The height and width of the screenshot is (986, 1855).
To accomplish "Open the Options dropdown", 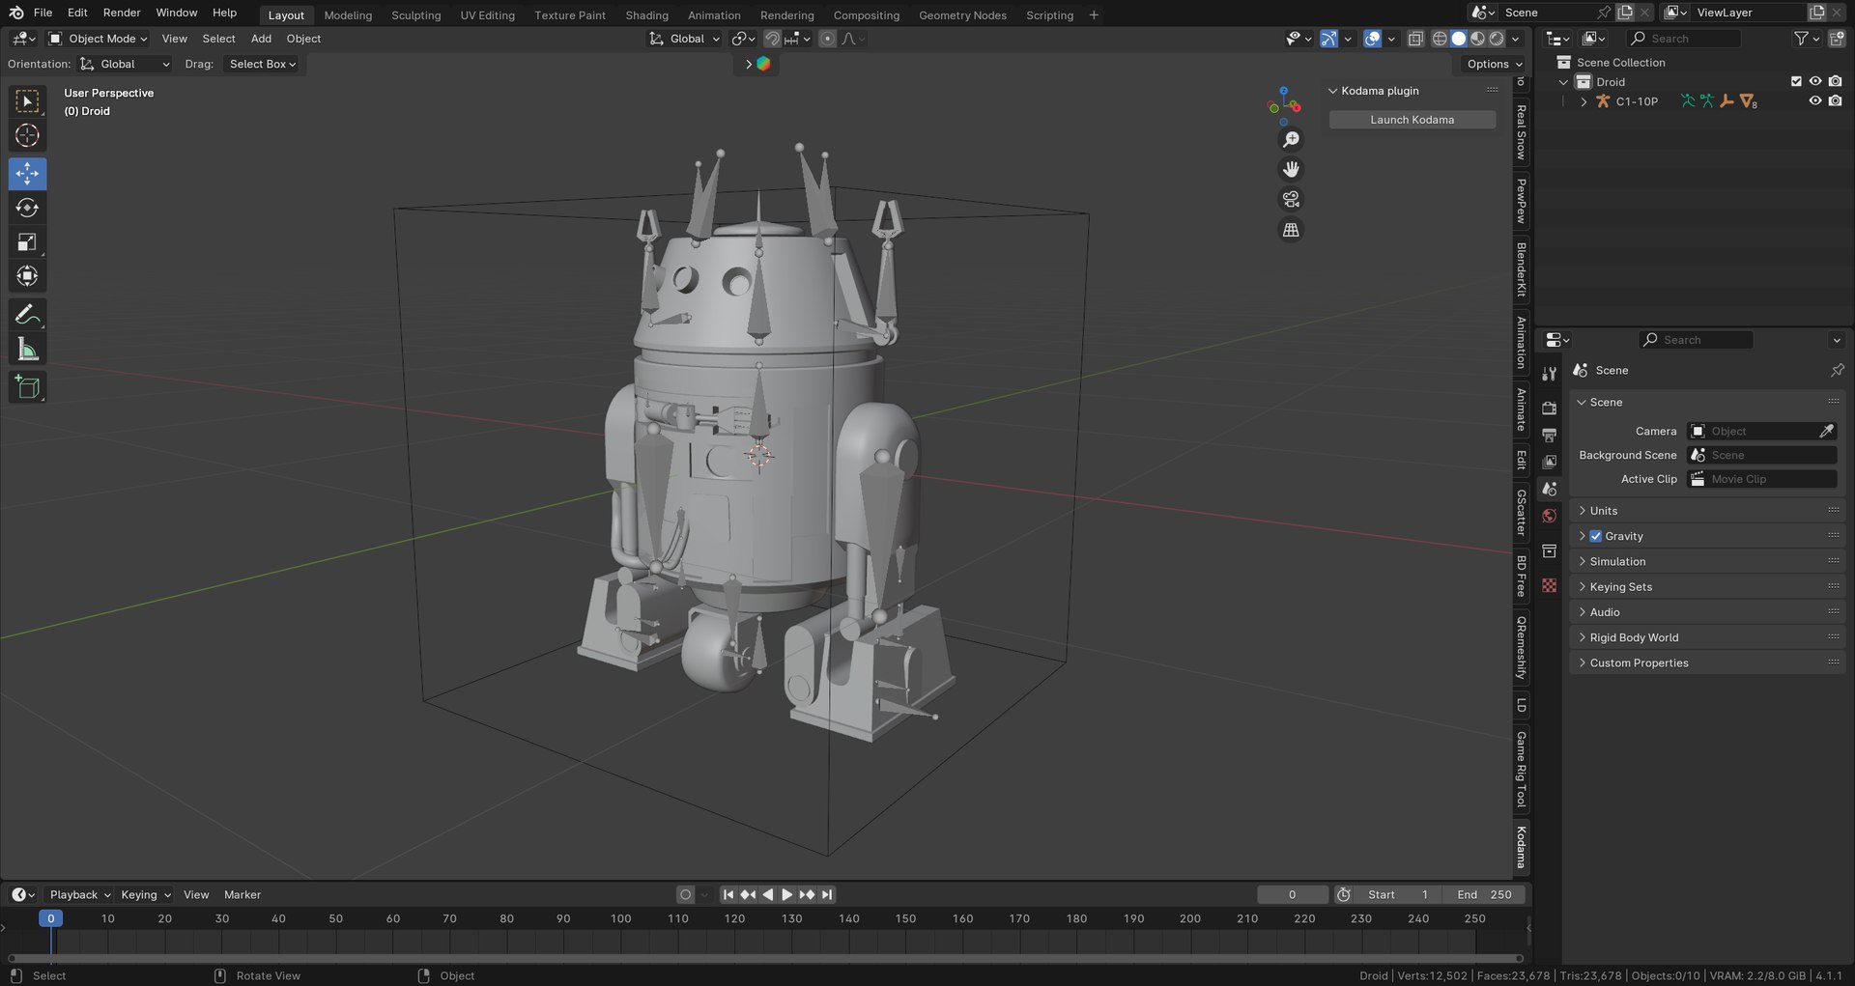I will click(1493, 64).
